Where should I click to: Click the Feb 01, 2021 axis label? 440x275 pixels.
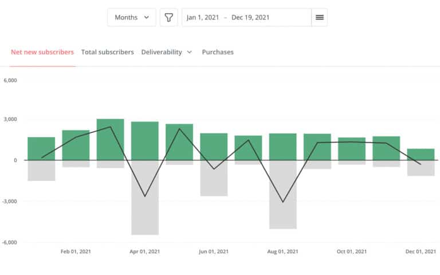pyautogui.click(x=76, y=252)
